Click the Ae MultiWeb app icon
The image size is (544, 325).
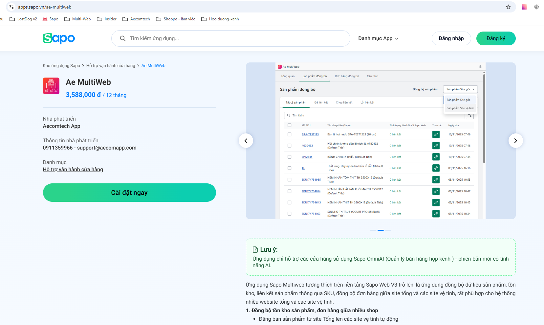[x=51, y=86]
